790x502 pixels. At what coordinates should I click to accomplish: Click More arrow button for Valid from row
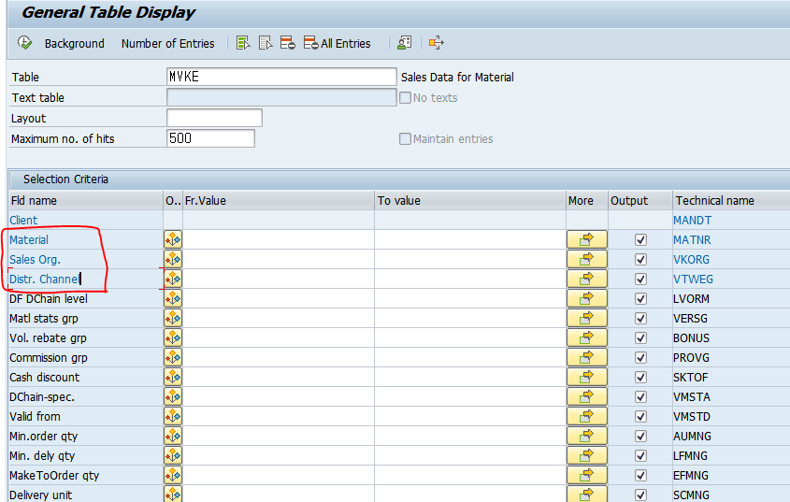(586, 416)
